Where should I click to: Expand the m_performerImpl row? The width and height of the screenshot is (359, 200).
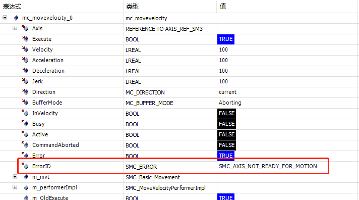coord(15,187)
